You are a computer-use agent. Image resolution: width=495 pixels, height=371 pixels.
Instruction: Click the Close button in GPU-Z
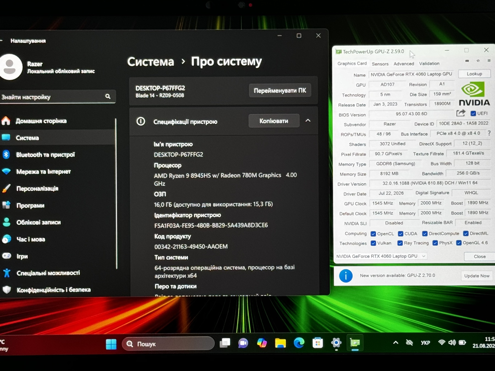[x=480, y=256]
